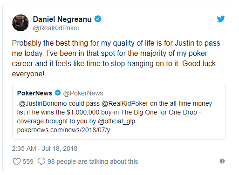Viewport: 239px width, 175px height.
Task: Open Daniel Negreanu display name link
Action: click(x=62, y=19)
